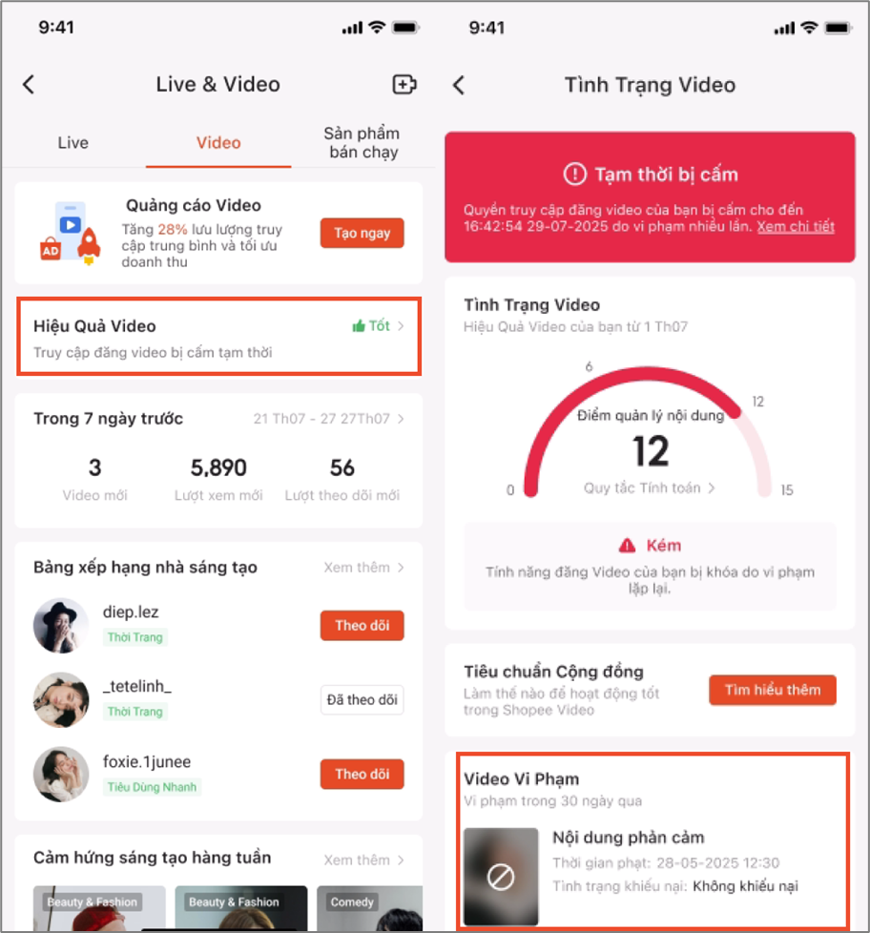Follow diep.lez with the Theo dõi button

pyautogui.click(x=362, y=626)
